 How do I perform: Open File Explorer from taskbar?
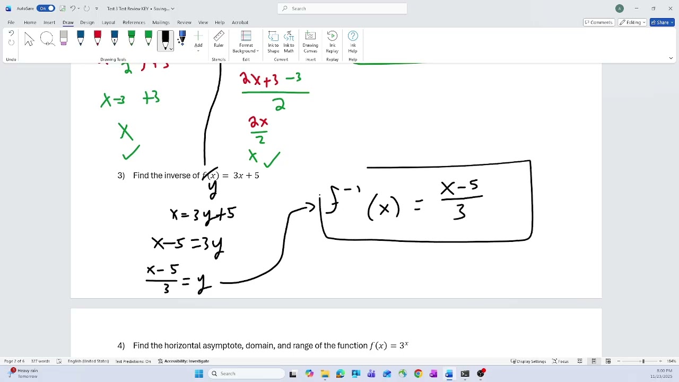click(325, 374)
